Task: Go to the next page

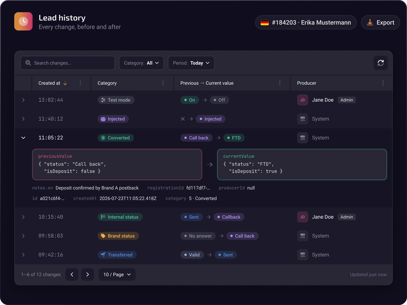Action: coord(88,274)
